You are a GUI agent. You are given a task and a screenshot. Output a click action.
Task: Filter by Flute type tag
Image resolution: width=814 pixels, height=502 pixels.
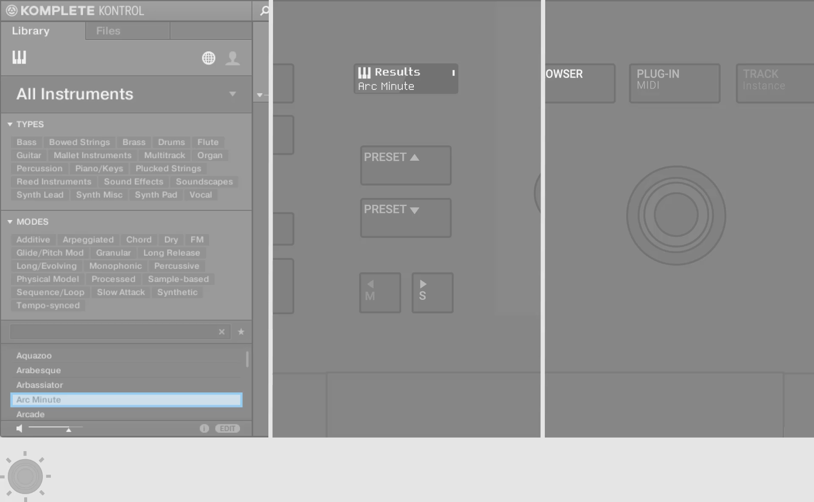[x=208, y=142]
